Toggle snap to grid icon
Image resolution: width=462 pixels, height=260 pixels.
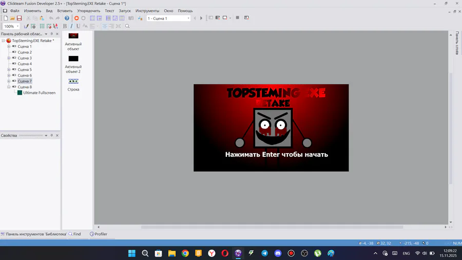coord(49,26)
